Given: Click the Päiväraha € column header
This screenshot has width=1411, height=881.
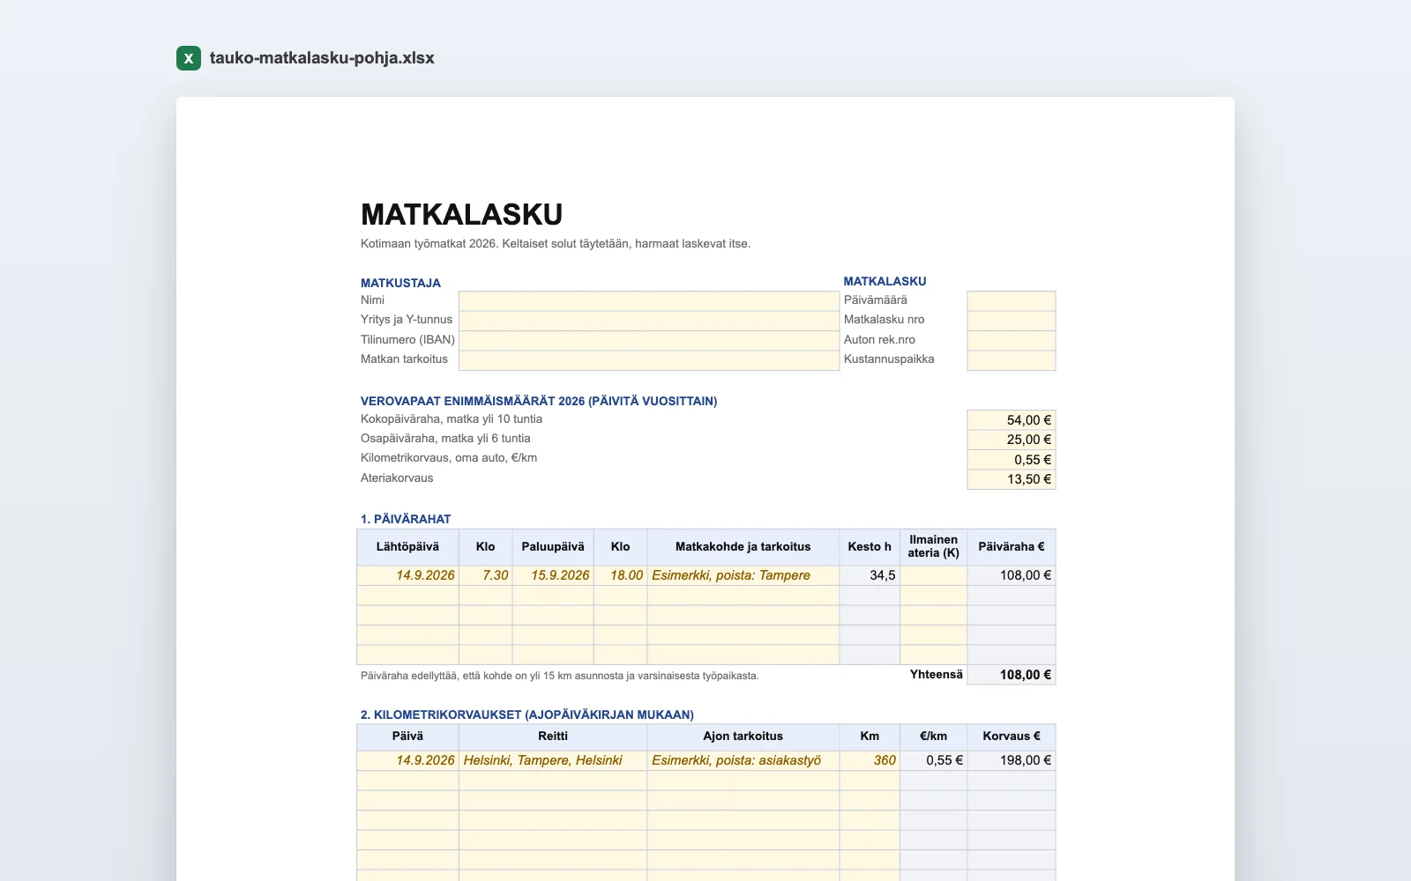Looking at the screenshot, I should click(1012, 547).
